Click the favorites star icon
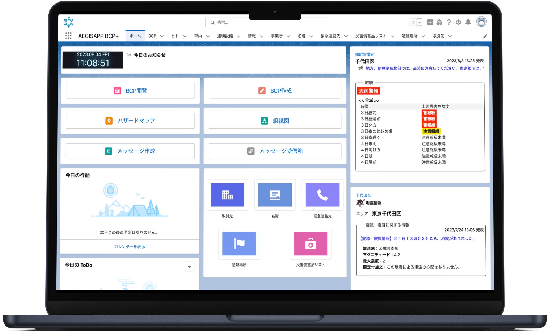Screen dimensions: 551x332 coord(413,22)
